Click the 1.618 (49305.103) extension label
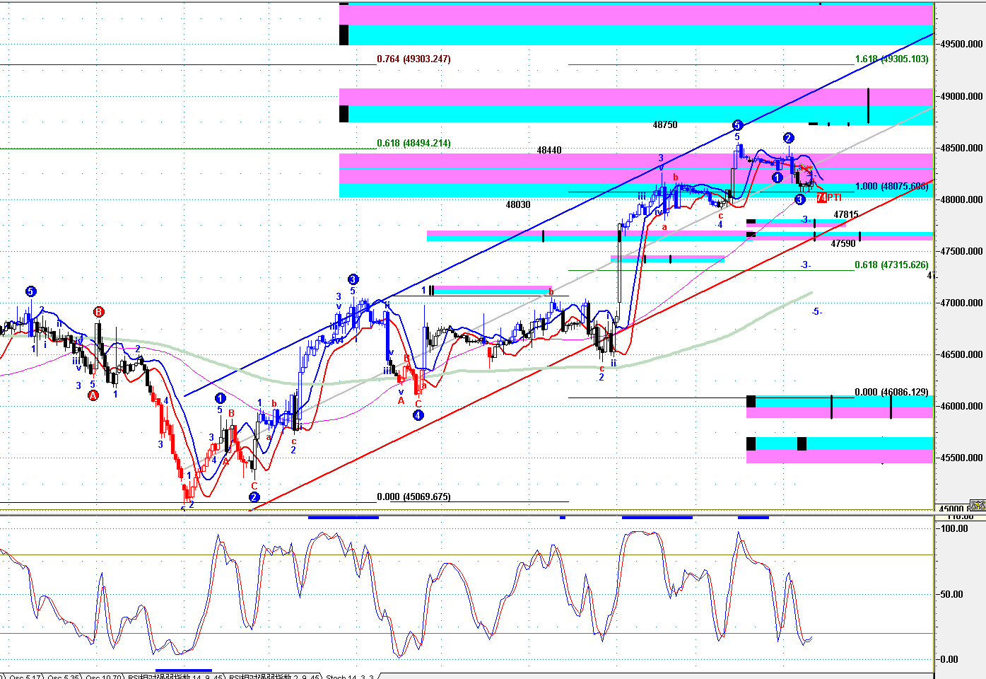 (x=891, y=59)
